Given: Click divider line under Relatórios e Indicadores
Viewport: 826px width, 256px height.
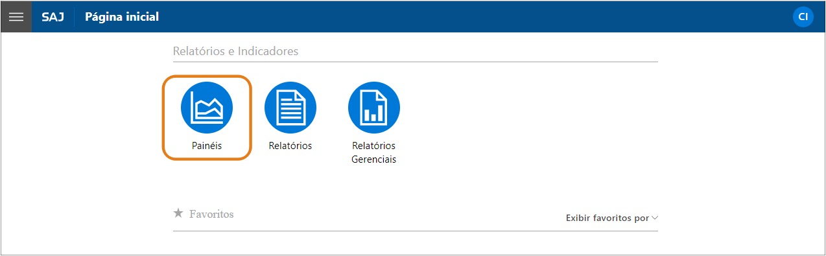Looking at the screenshot, I should (x=416, y=62).
